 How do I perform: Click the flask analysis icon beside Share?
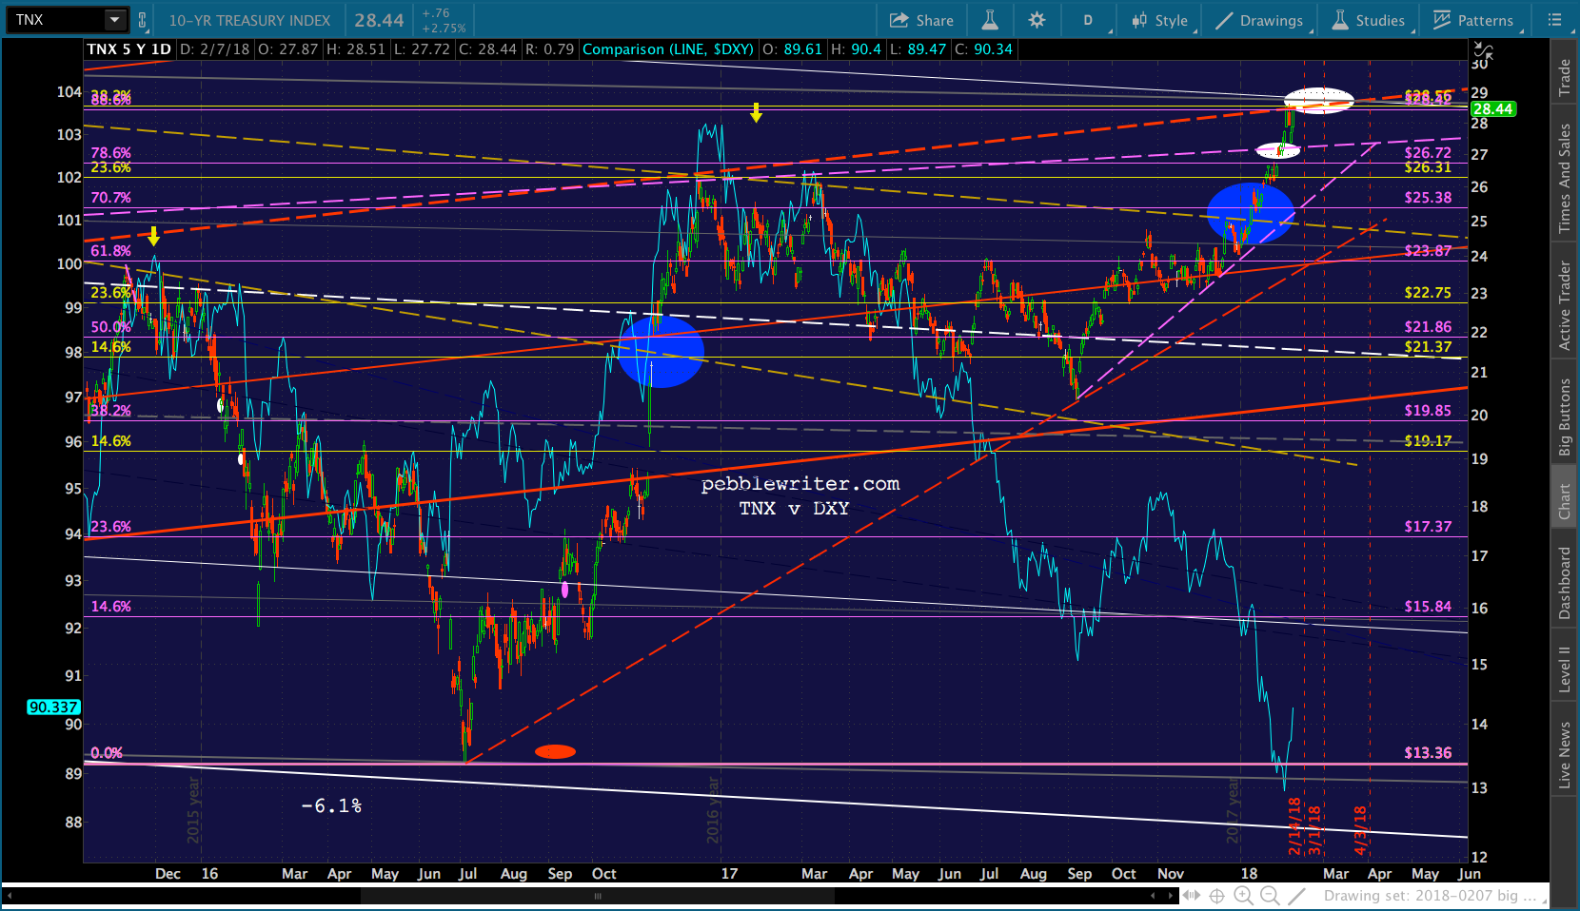990,20
